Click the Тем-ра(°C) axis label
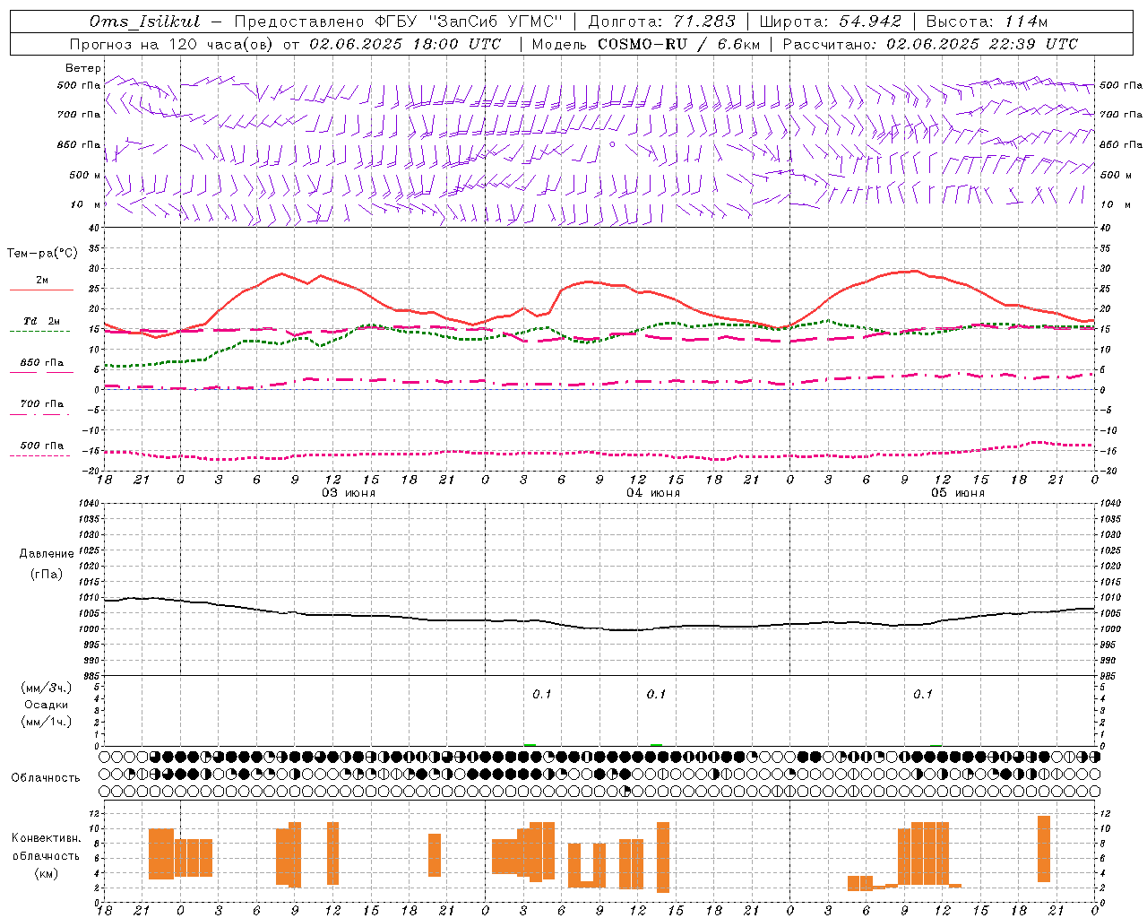The image size is (1147, 918). pyautogui.click(x=42, y=254)
